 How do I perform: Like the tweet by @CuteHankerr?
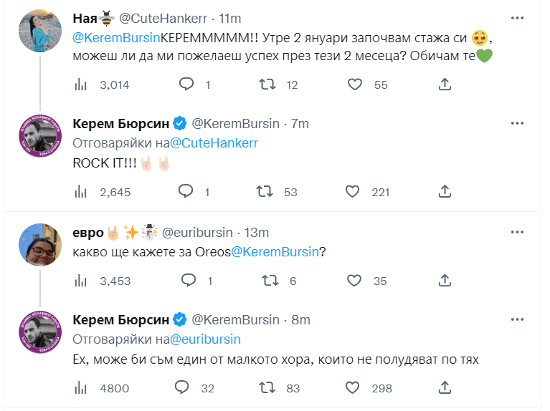tap(354, 84)
